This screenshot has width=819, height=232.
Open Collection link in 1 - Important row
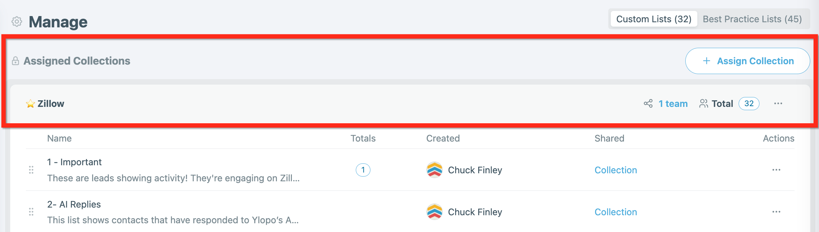click(616, 170)
